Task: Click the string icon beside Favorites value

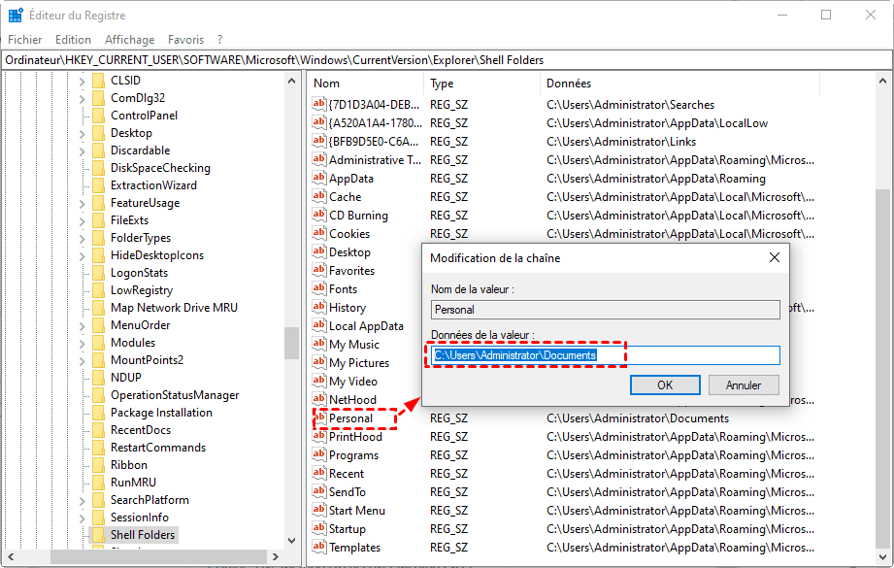Action: click(318, 270)
